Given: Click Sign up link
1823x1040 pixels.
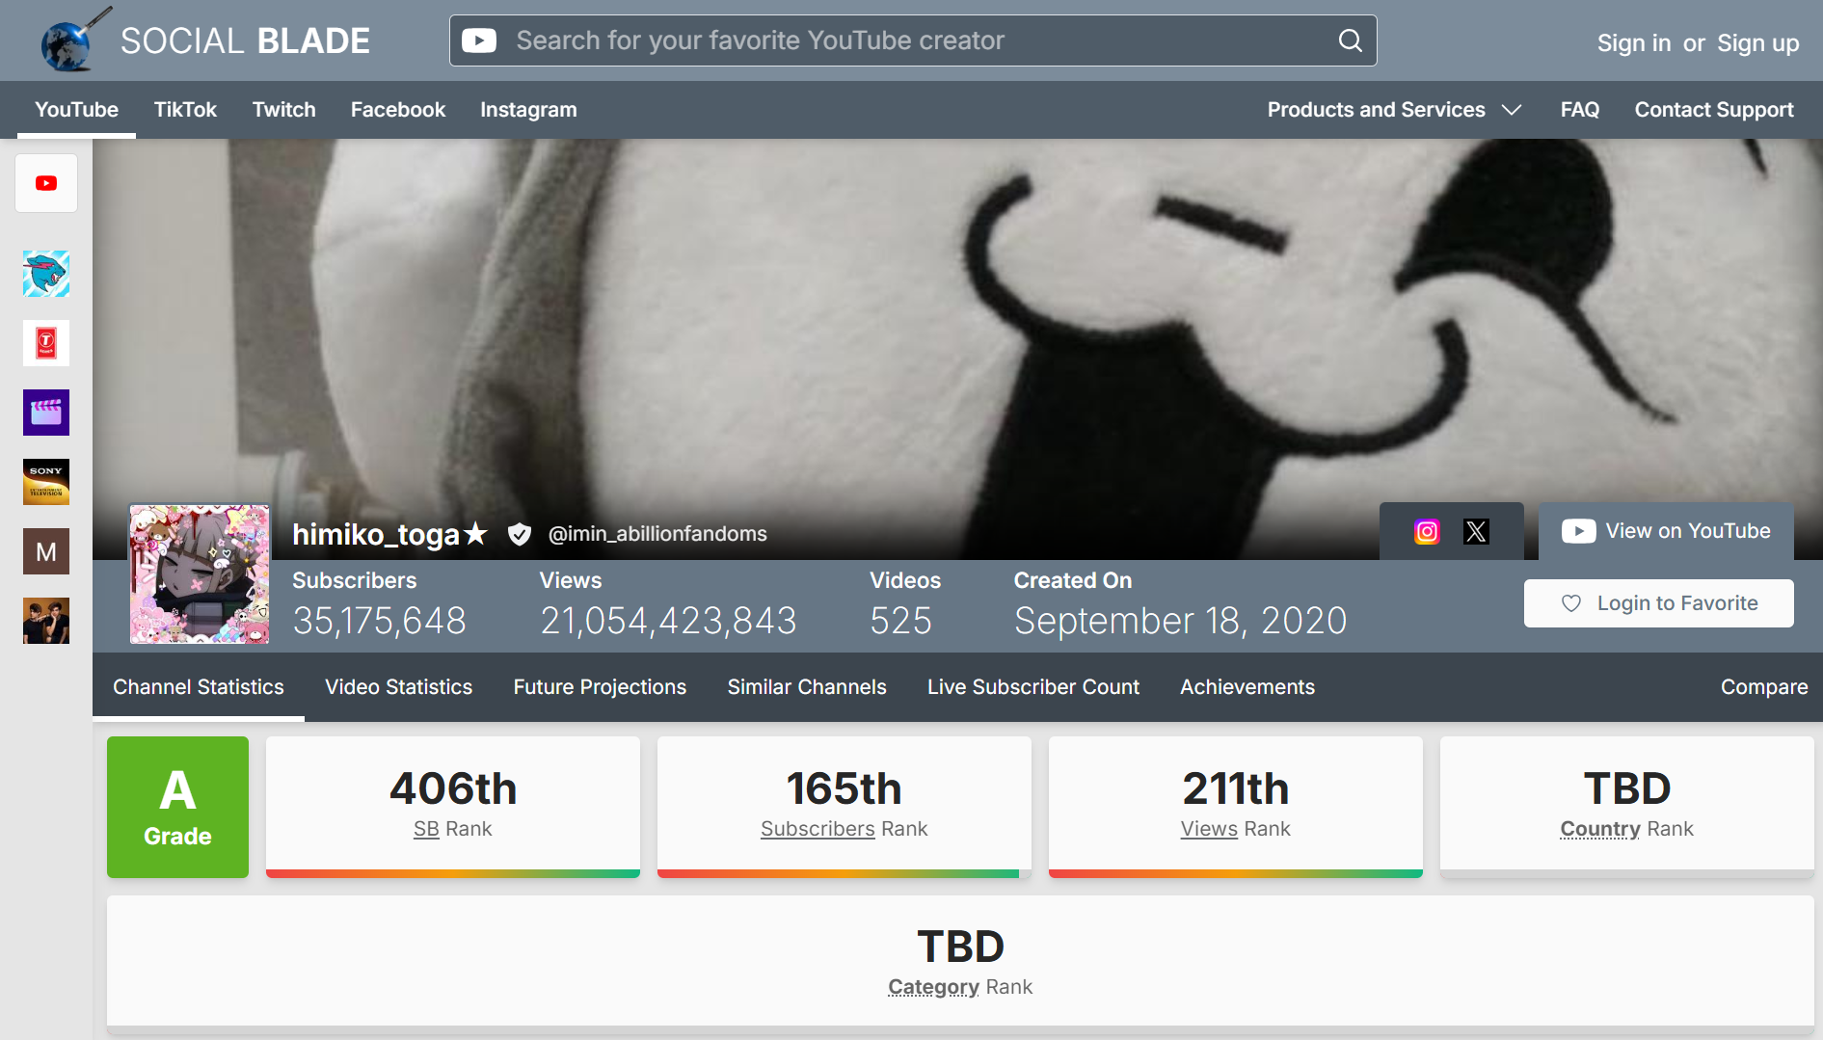Looking at the screenshot, I should pyautogui.click(x=1758, y=43).
